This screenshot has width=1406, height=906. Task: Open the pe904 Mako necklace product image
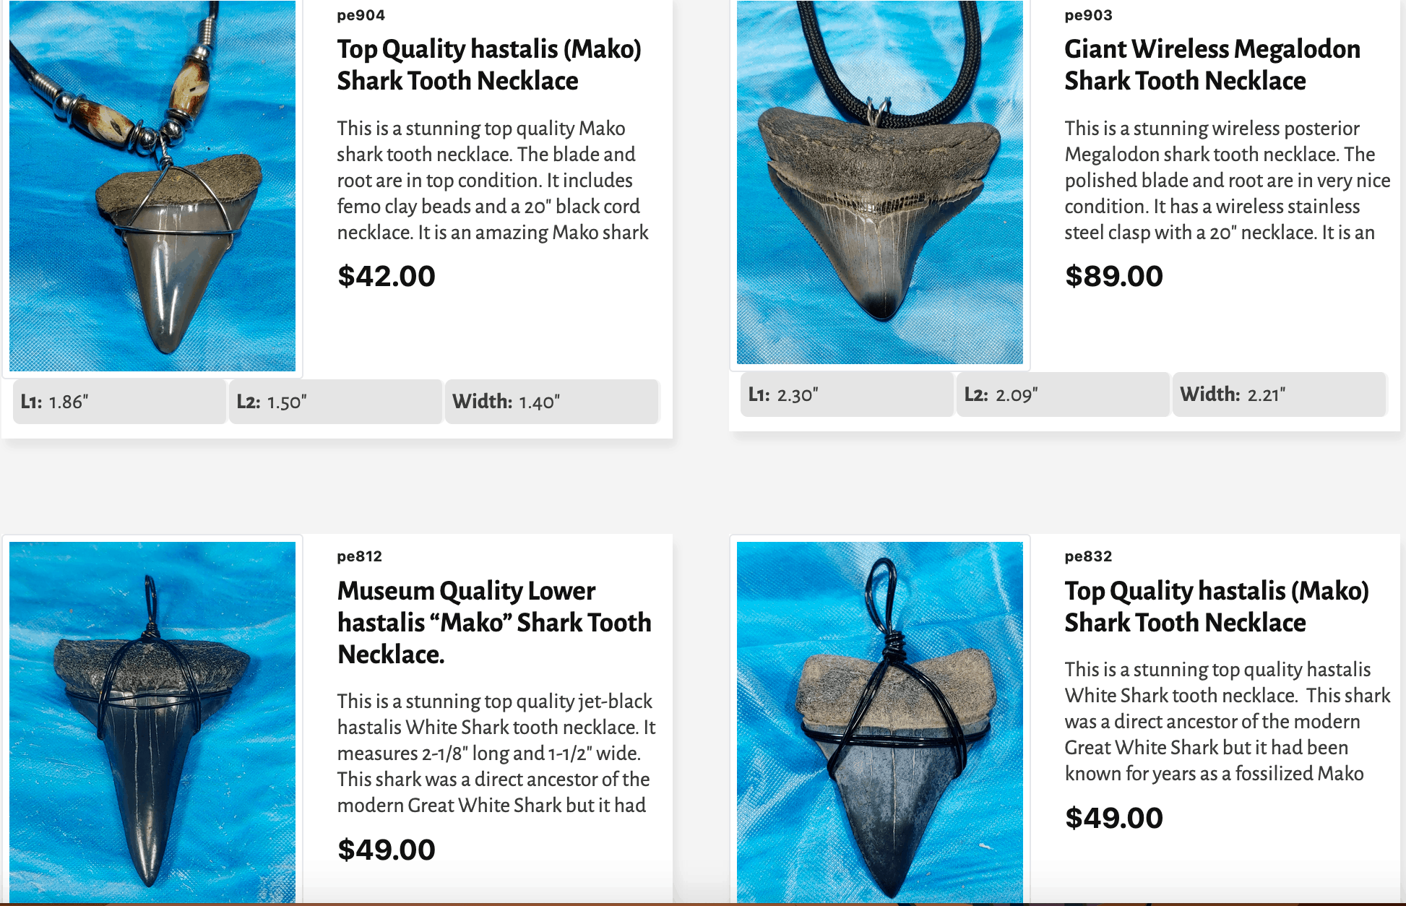click(152, 186)
